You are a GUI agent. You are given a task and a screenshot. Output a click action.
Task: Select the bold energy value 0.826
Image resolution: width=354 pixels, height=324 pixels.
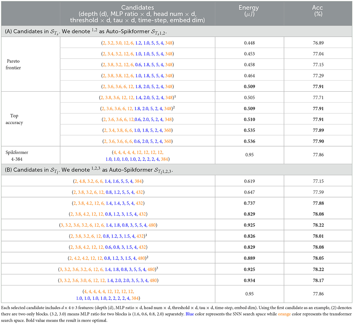[x=249, y=236]
